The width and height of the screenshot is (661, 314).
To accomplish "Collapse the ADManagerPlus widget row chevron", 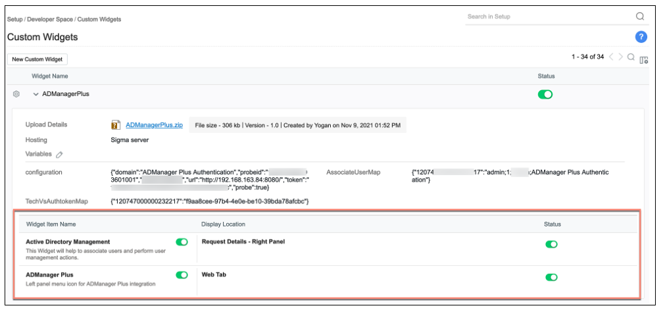I will click(36, 94).
